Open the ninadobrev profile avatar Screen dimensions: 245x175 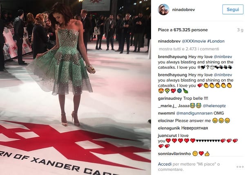tap(164, 9)
